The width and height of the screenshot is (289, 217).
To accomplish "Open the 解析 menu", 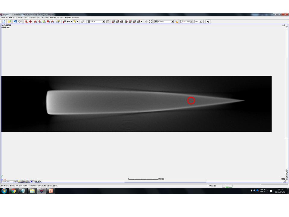I will point(53,18).
